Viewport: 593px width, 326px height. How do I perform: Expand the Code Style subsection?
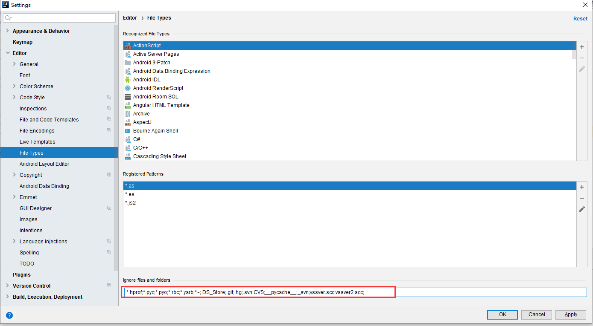15,97
